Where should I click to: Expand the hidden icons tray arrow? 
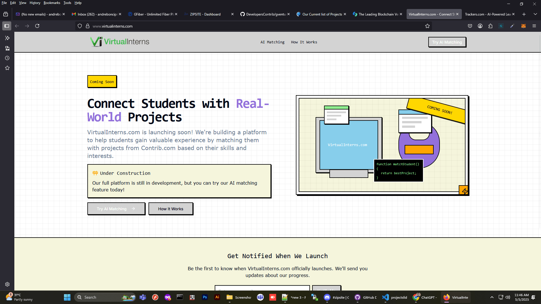[x=492, y=297]
